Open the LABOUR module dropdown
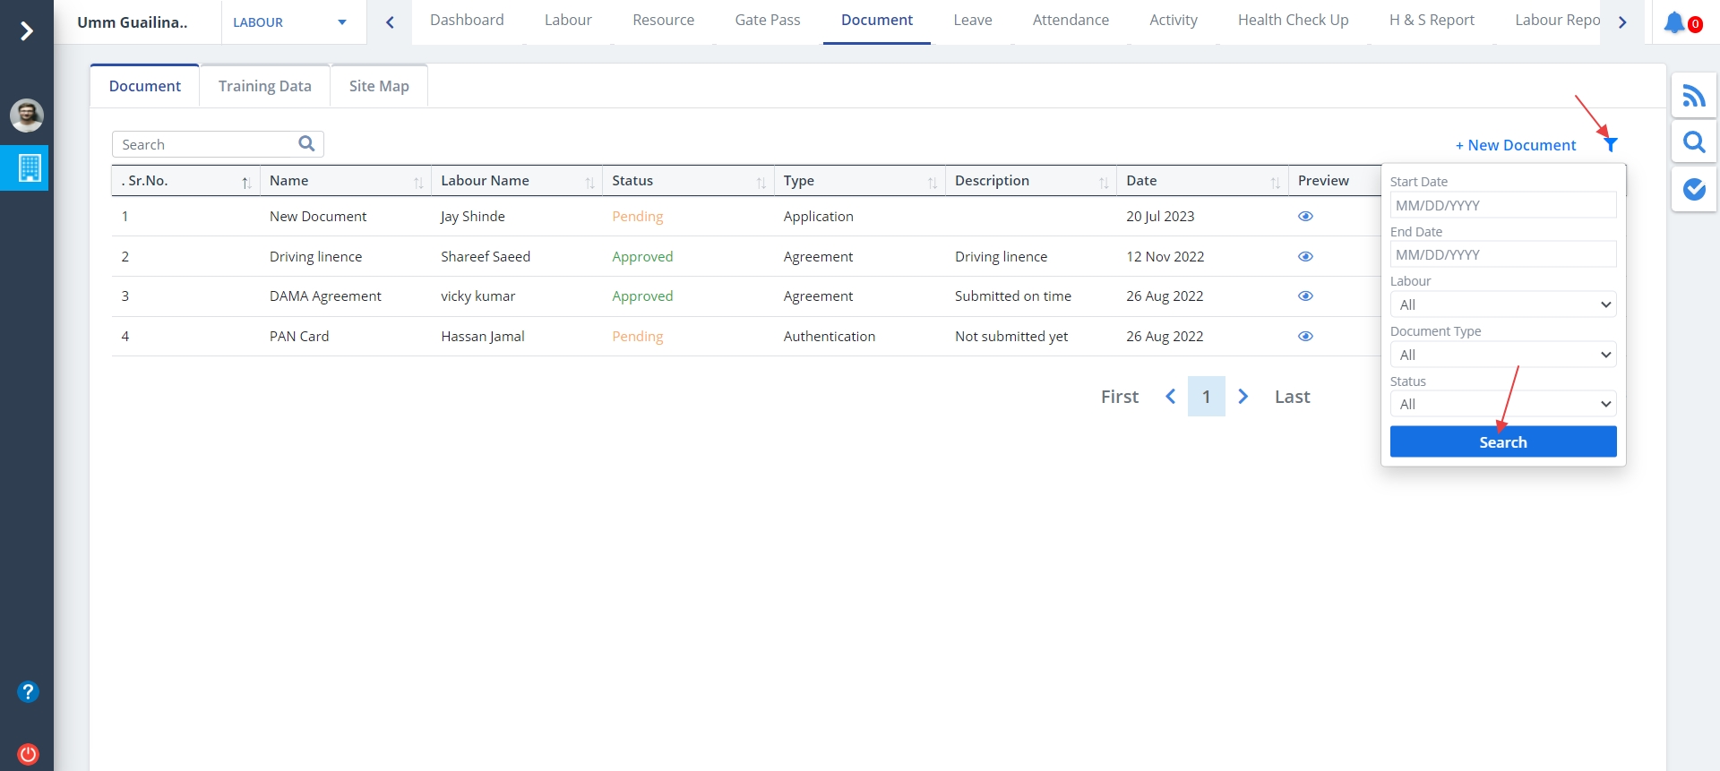This screenshot has width=1720, height=771. click(289, 22)
